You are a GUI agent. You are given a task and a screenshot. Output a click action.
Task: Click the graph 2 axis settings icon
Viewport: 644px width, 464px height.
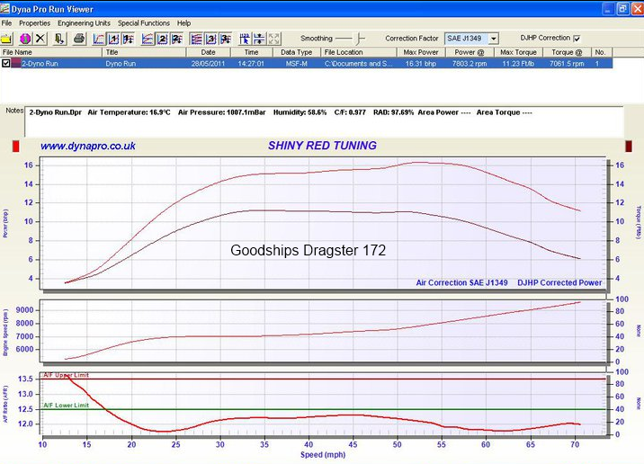click(x=177, y=39)
